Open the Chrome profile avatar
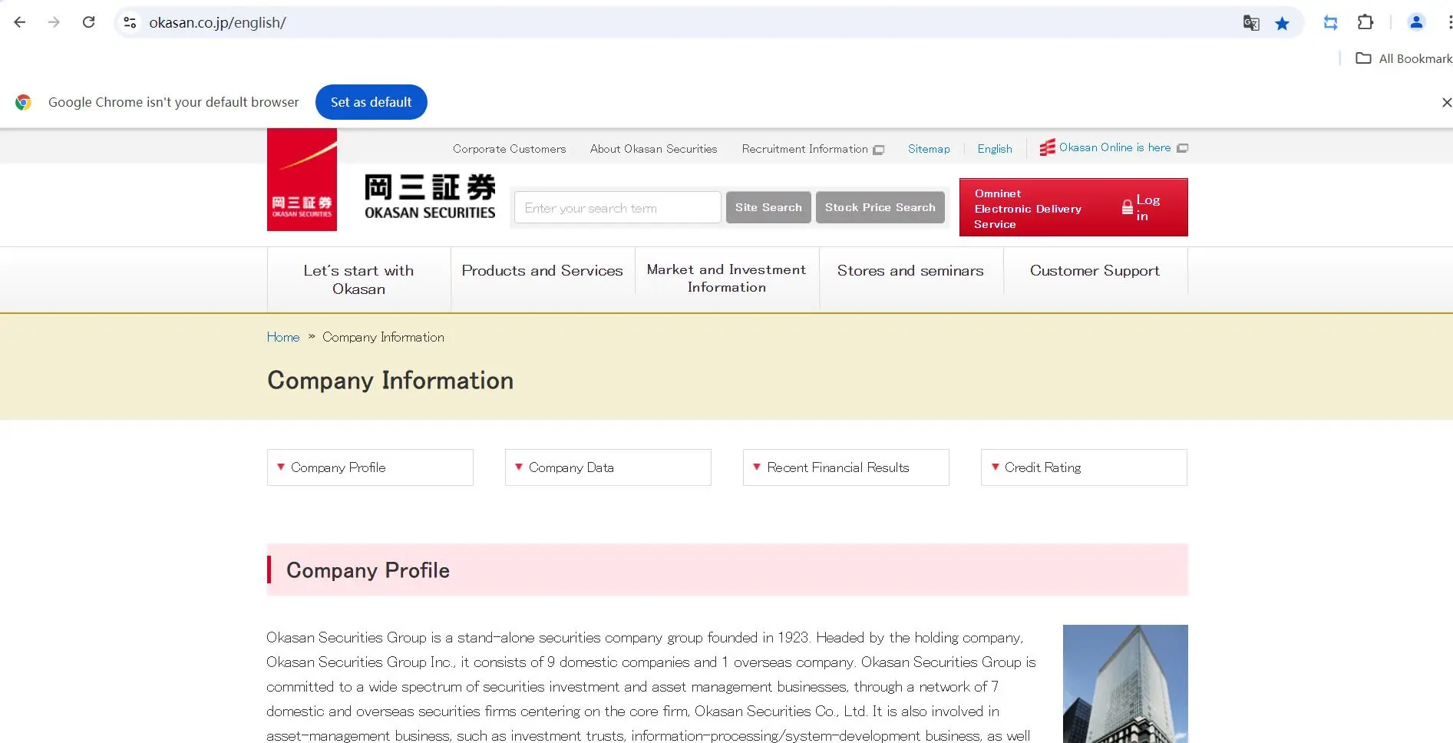Image resolution: width=1453 pixels, height=743 pixels. [x=1416, y=22]
